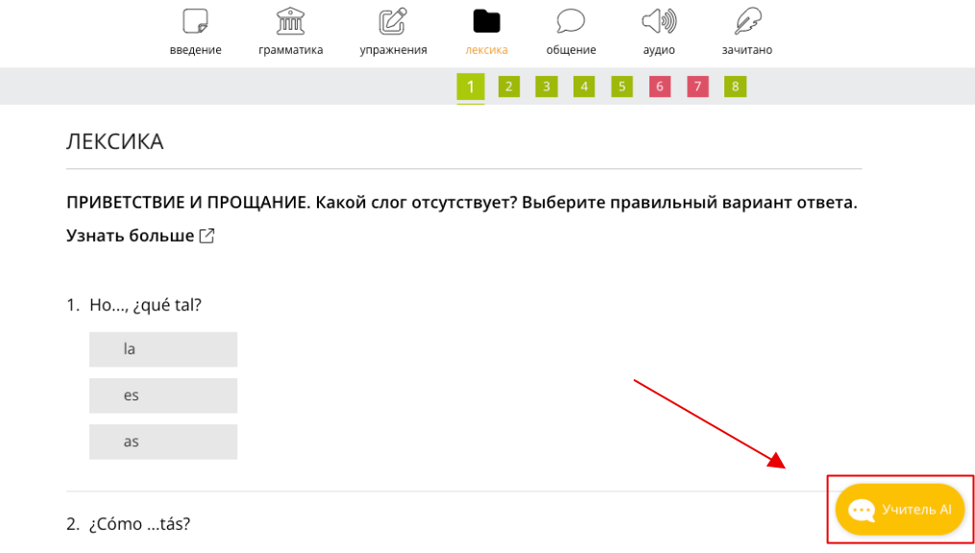Click the question text "Ho..., ¿qué tal?"
The width and height of the screenshot is (975, 553).
coord(145,305)
